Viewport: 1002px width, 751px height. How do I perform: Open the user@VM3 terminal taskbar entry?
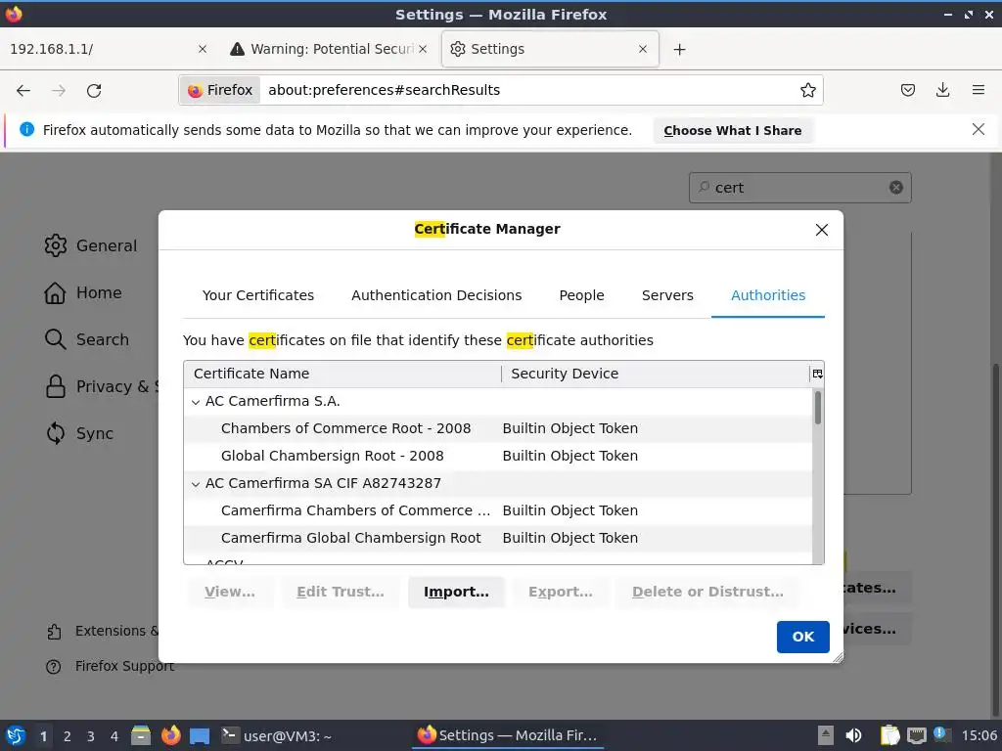point(277,735)
